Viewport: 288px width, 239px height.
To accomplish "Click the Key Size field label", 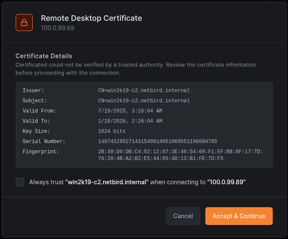I will (x=36, y=131).
